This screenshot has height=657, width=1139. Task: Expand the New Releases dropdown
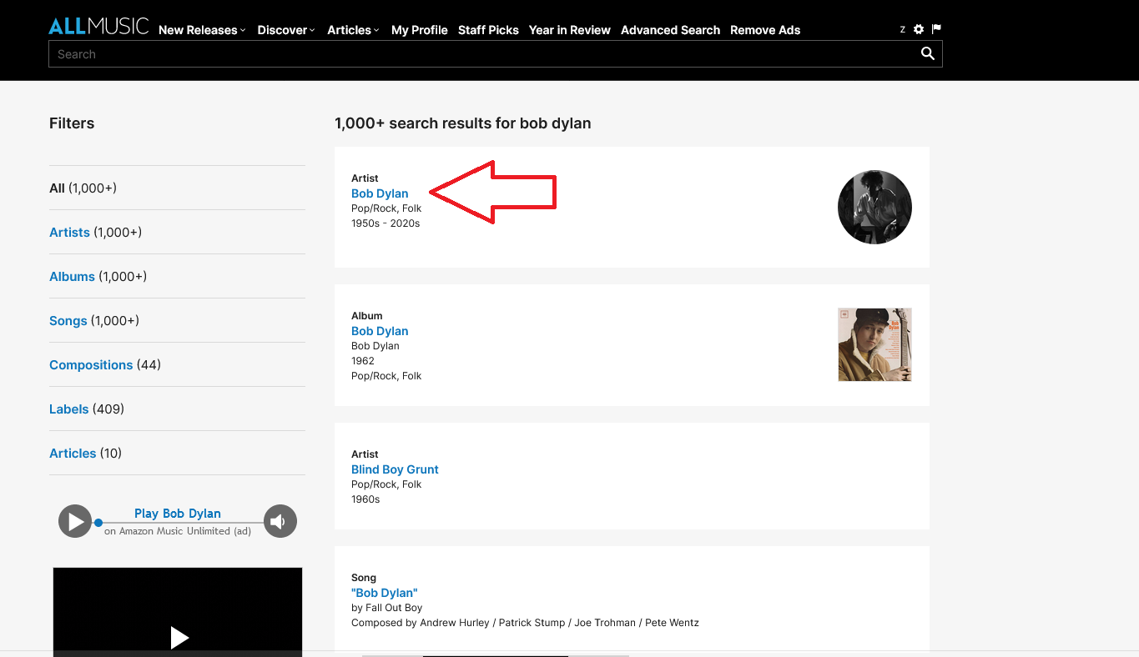point(202,30)
